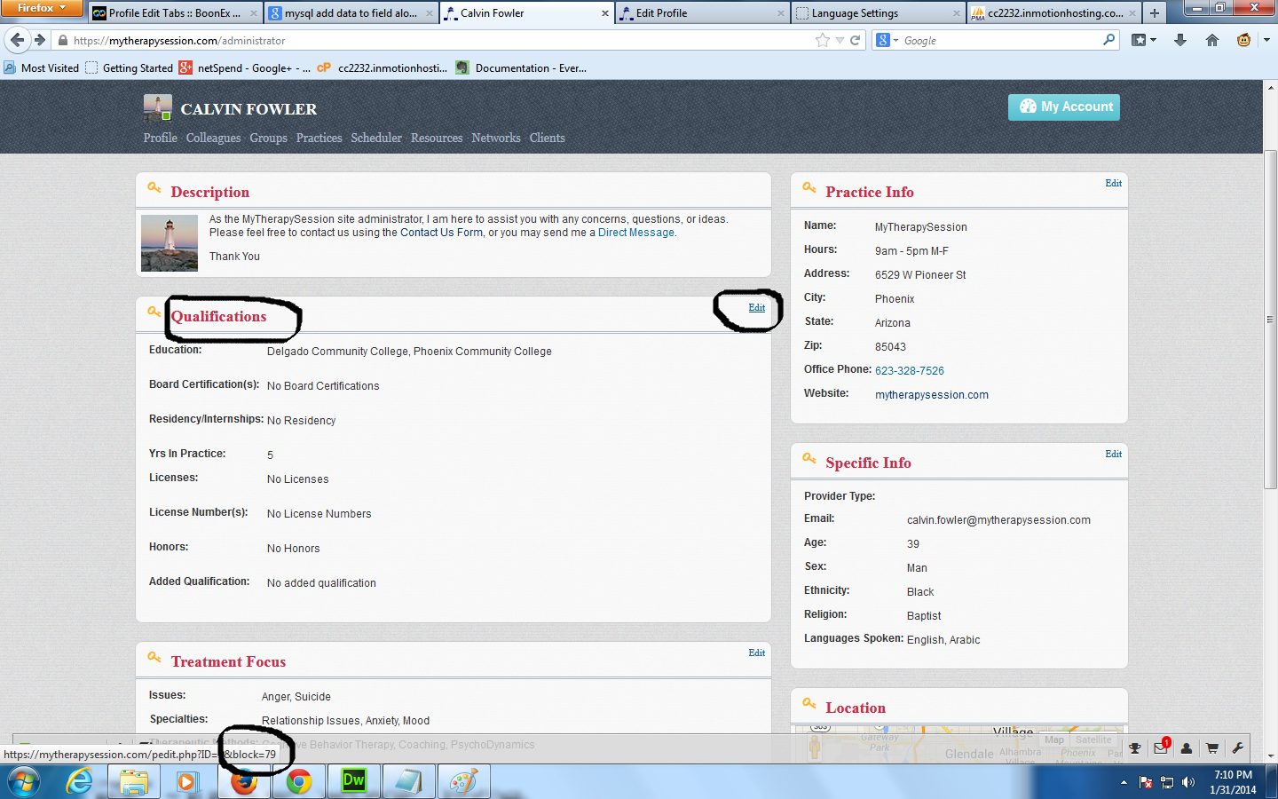Launch Dreamweaver from the taskbar
Screen dimensions: 1278x799
(353, 781)
